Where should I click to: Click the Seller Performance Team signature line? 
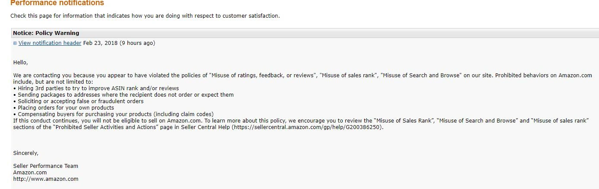(46, 166)
